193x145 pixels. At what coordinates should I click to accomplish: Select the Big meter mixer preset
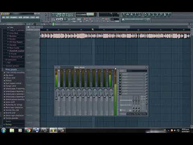coord(9,75)
